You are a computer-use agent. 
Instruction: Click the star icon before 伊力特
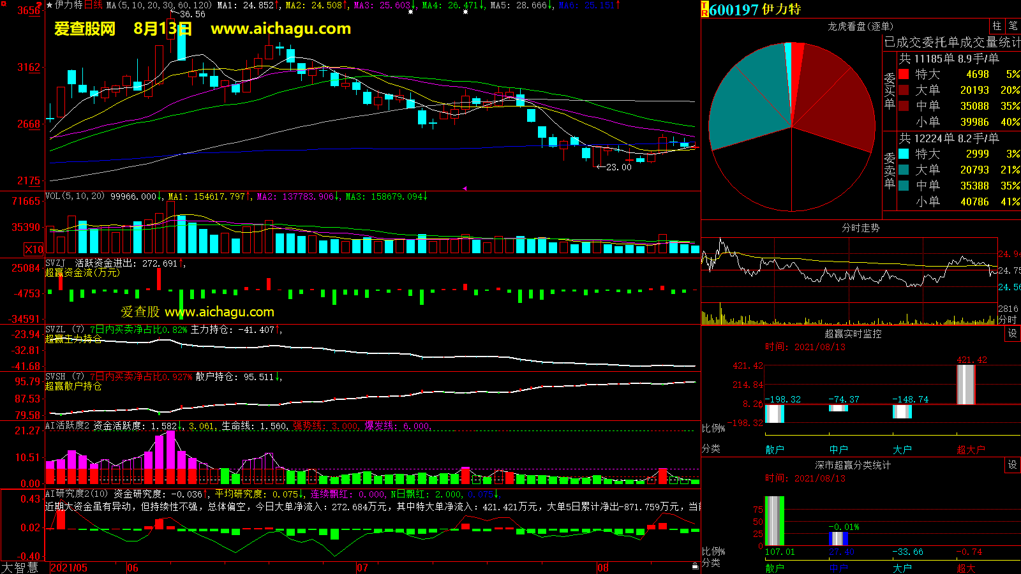[50, 5]
